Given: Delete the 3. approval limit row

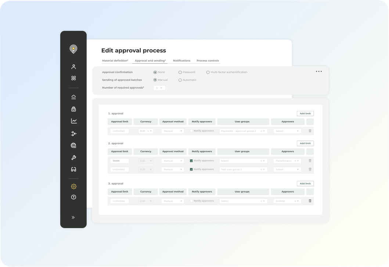Looking at the screenshot, I should point(310,201).
